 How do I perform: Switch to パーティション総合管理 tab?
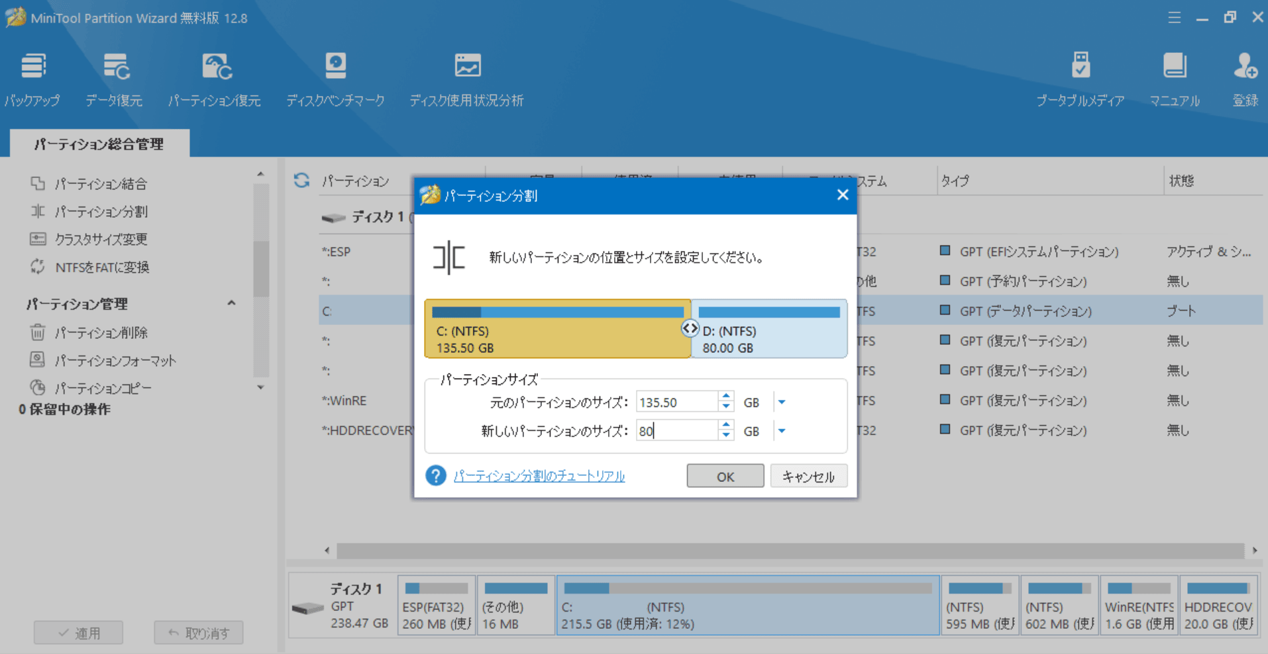(x=99, y=144)
